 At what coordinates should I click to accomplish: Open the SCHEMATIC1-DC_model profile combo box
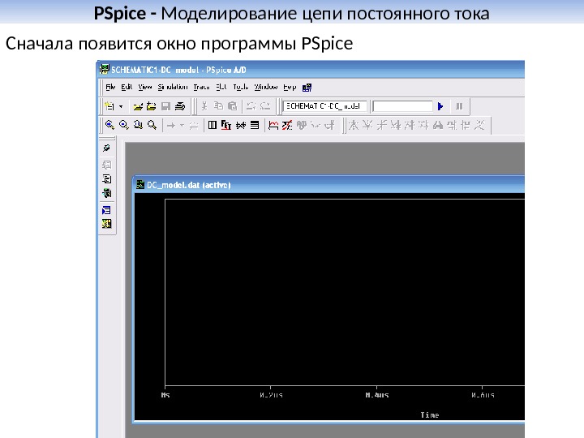tap(324, 106)
